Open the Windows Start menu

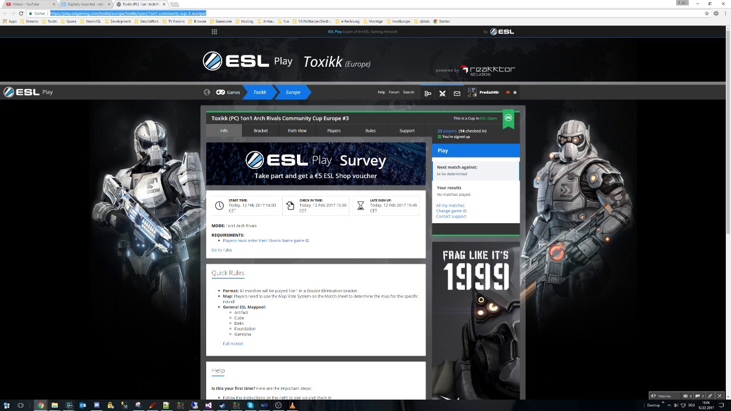point(6,405)
